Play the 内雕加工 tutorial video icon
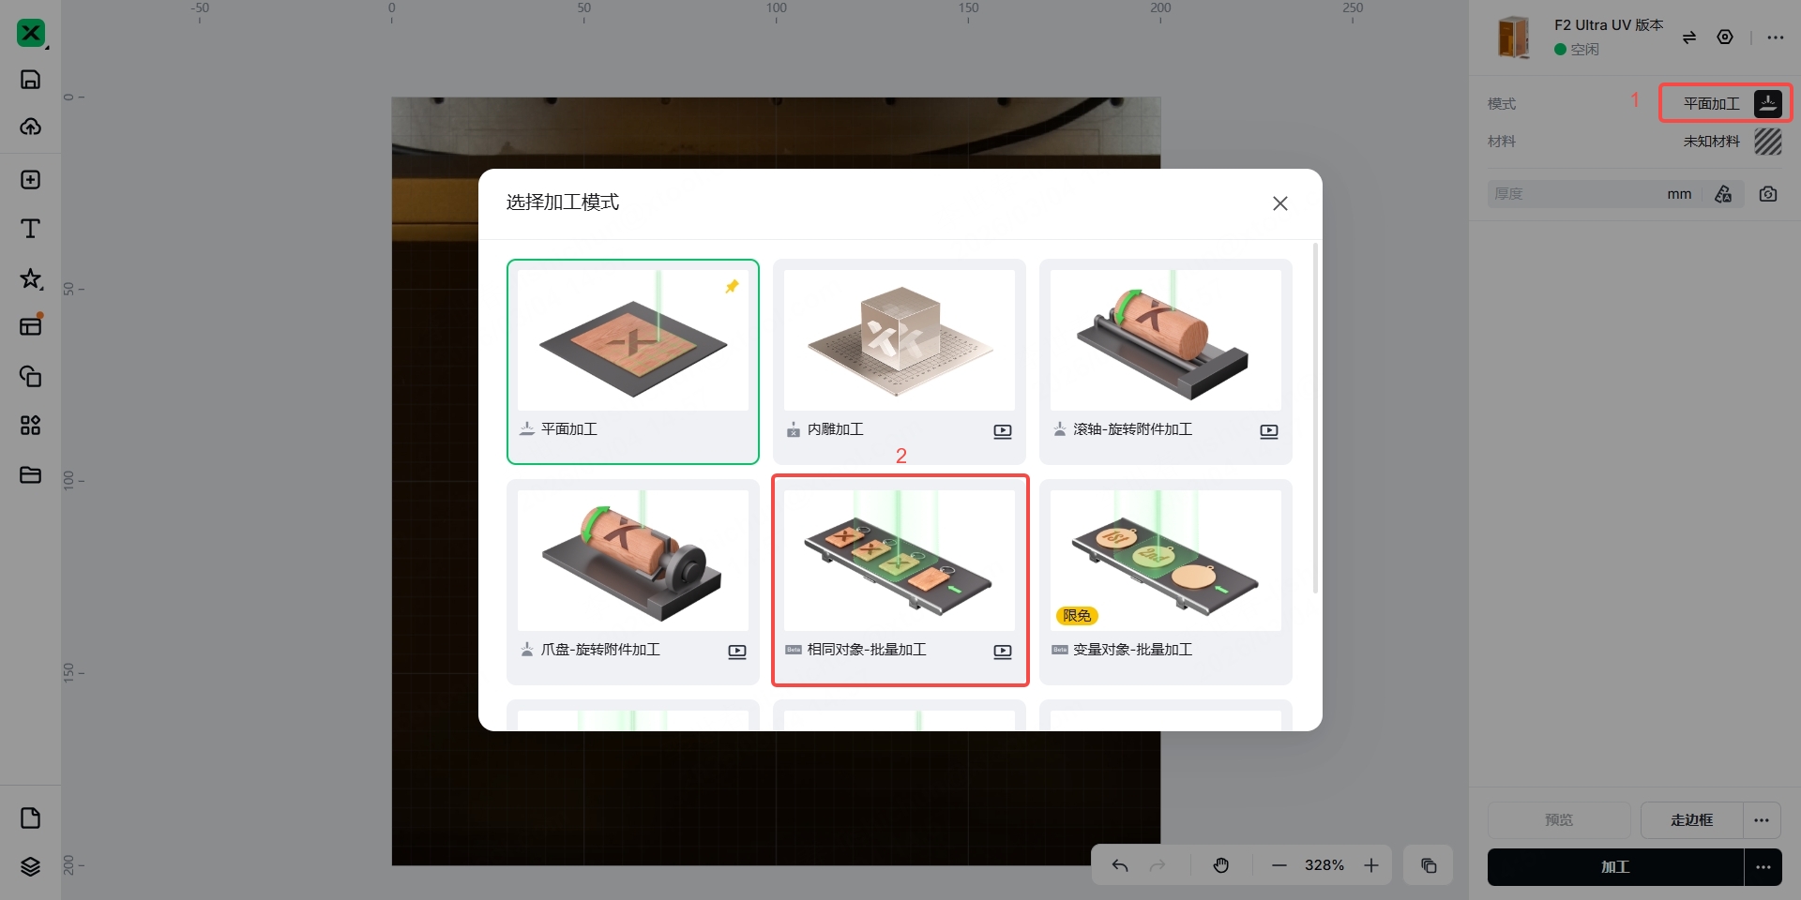 coord(1003,431)
